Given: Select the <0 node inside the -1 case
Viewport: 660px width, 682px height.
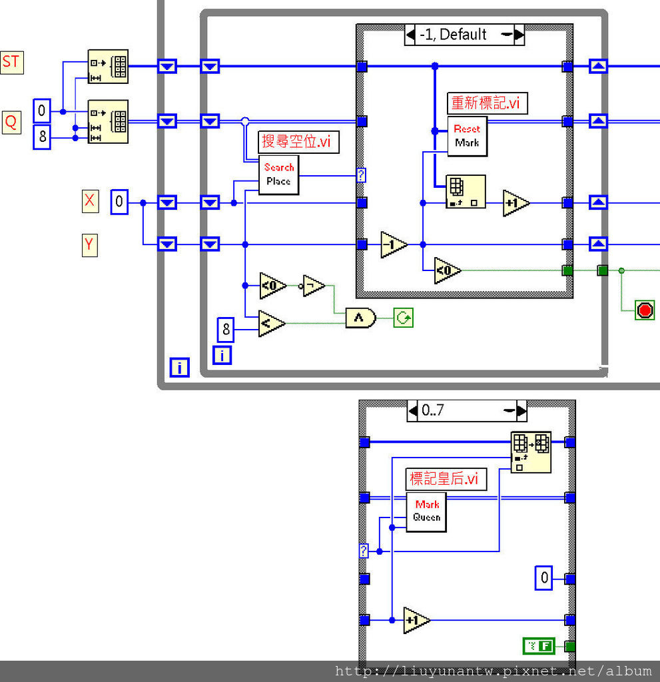Looking at the screenshot, I should [448, 270].
